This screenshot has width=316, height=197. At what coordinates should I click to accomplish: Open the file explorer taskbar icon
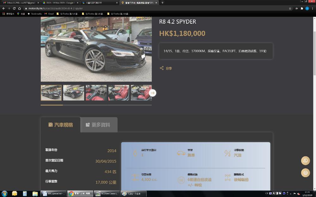click(35, 194)
